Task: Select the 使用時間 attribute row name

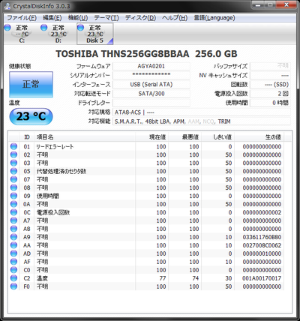Action: coord(48,196)
